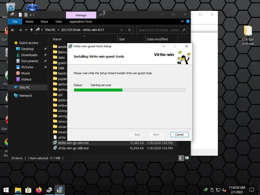This screenshot has height=195, width=260.
Task: Open Microsoft Store from the taskbar
Action: 28,190
